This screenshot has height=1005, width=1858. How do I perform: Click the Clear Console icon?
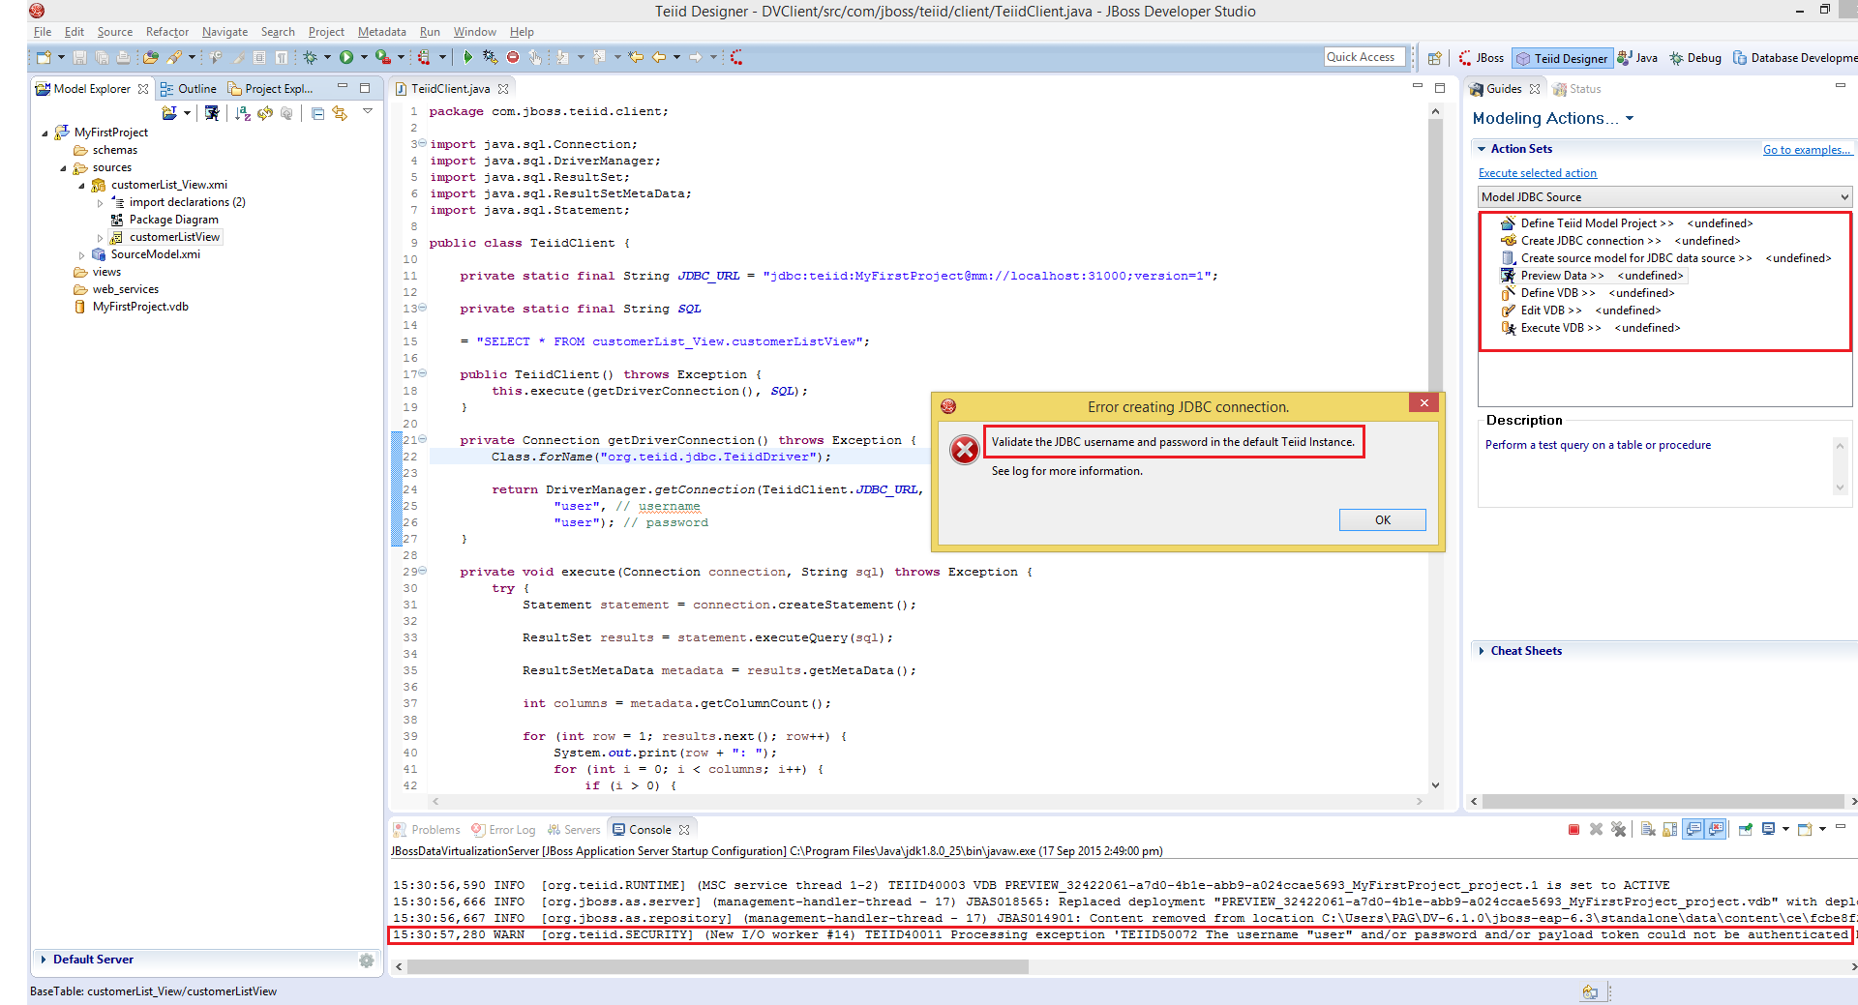1647,829
